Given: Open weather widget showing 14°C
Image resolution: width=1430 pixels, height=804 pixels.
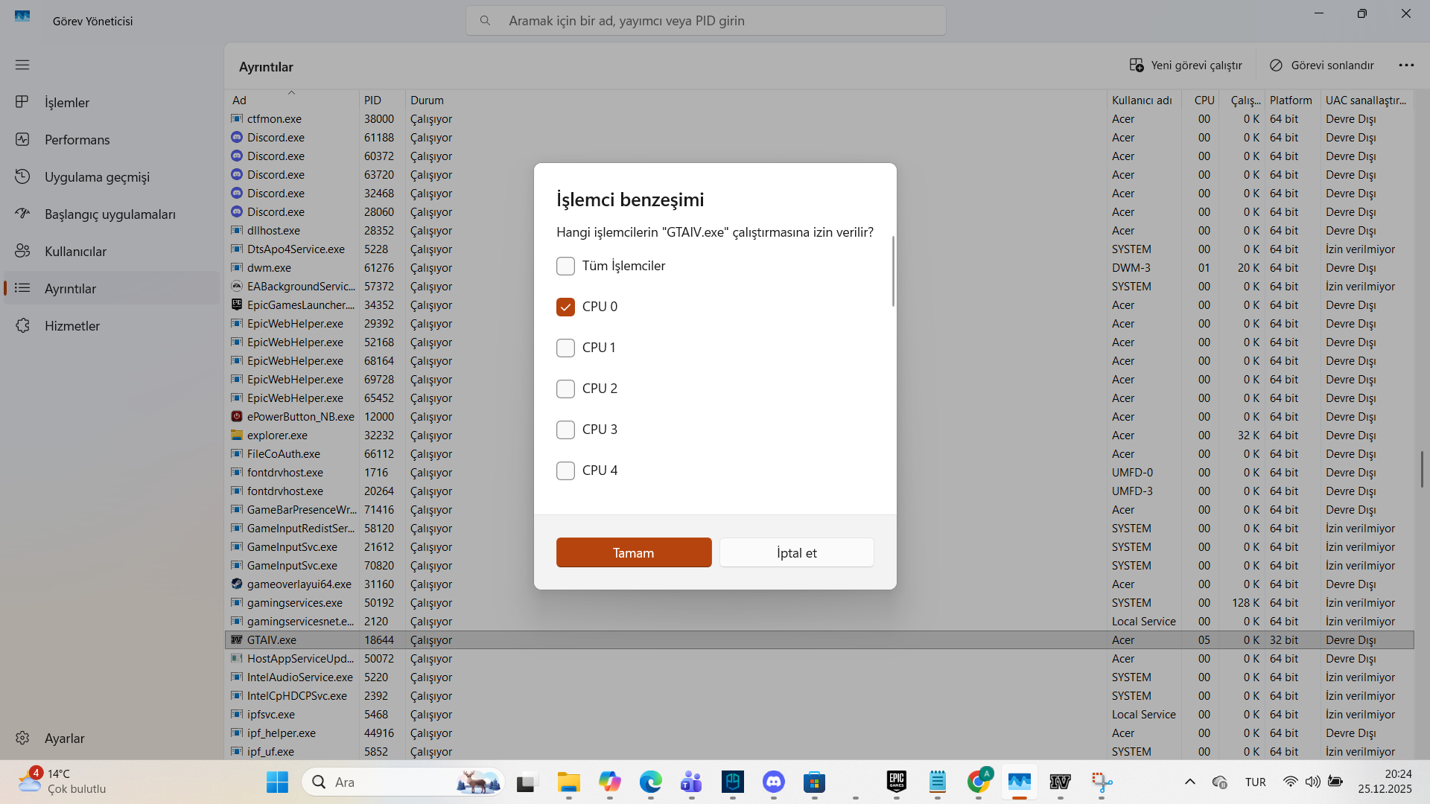Looking at the screenshot, I should click(63, 781).
